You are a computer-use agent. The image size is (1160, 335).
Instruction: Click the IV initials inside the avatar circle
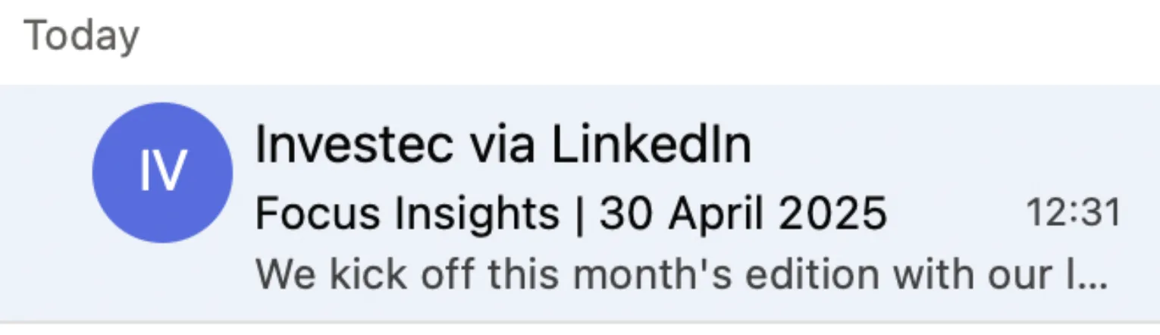click(162, 173)
